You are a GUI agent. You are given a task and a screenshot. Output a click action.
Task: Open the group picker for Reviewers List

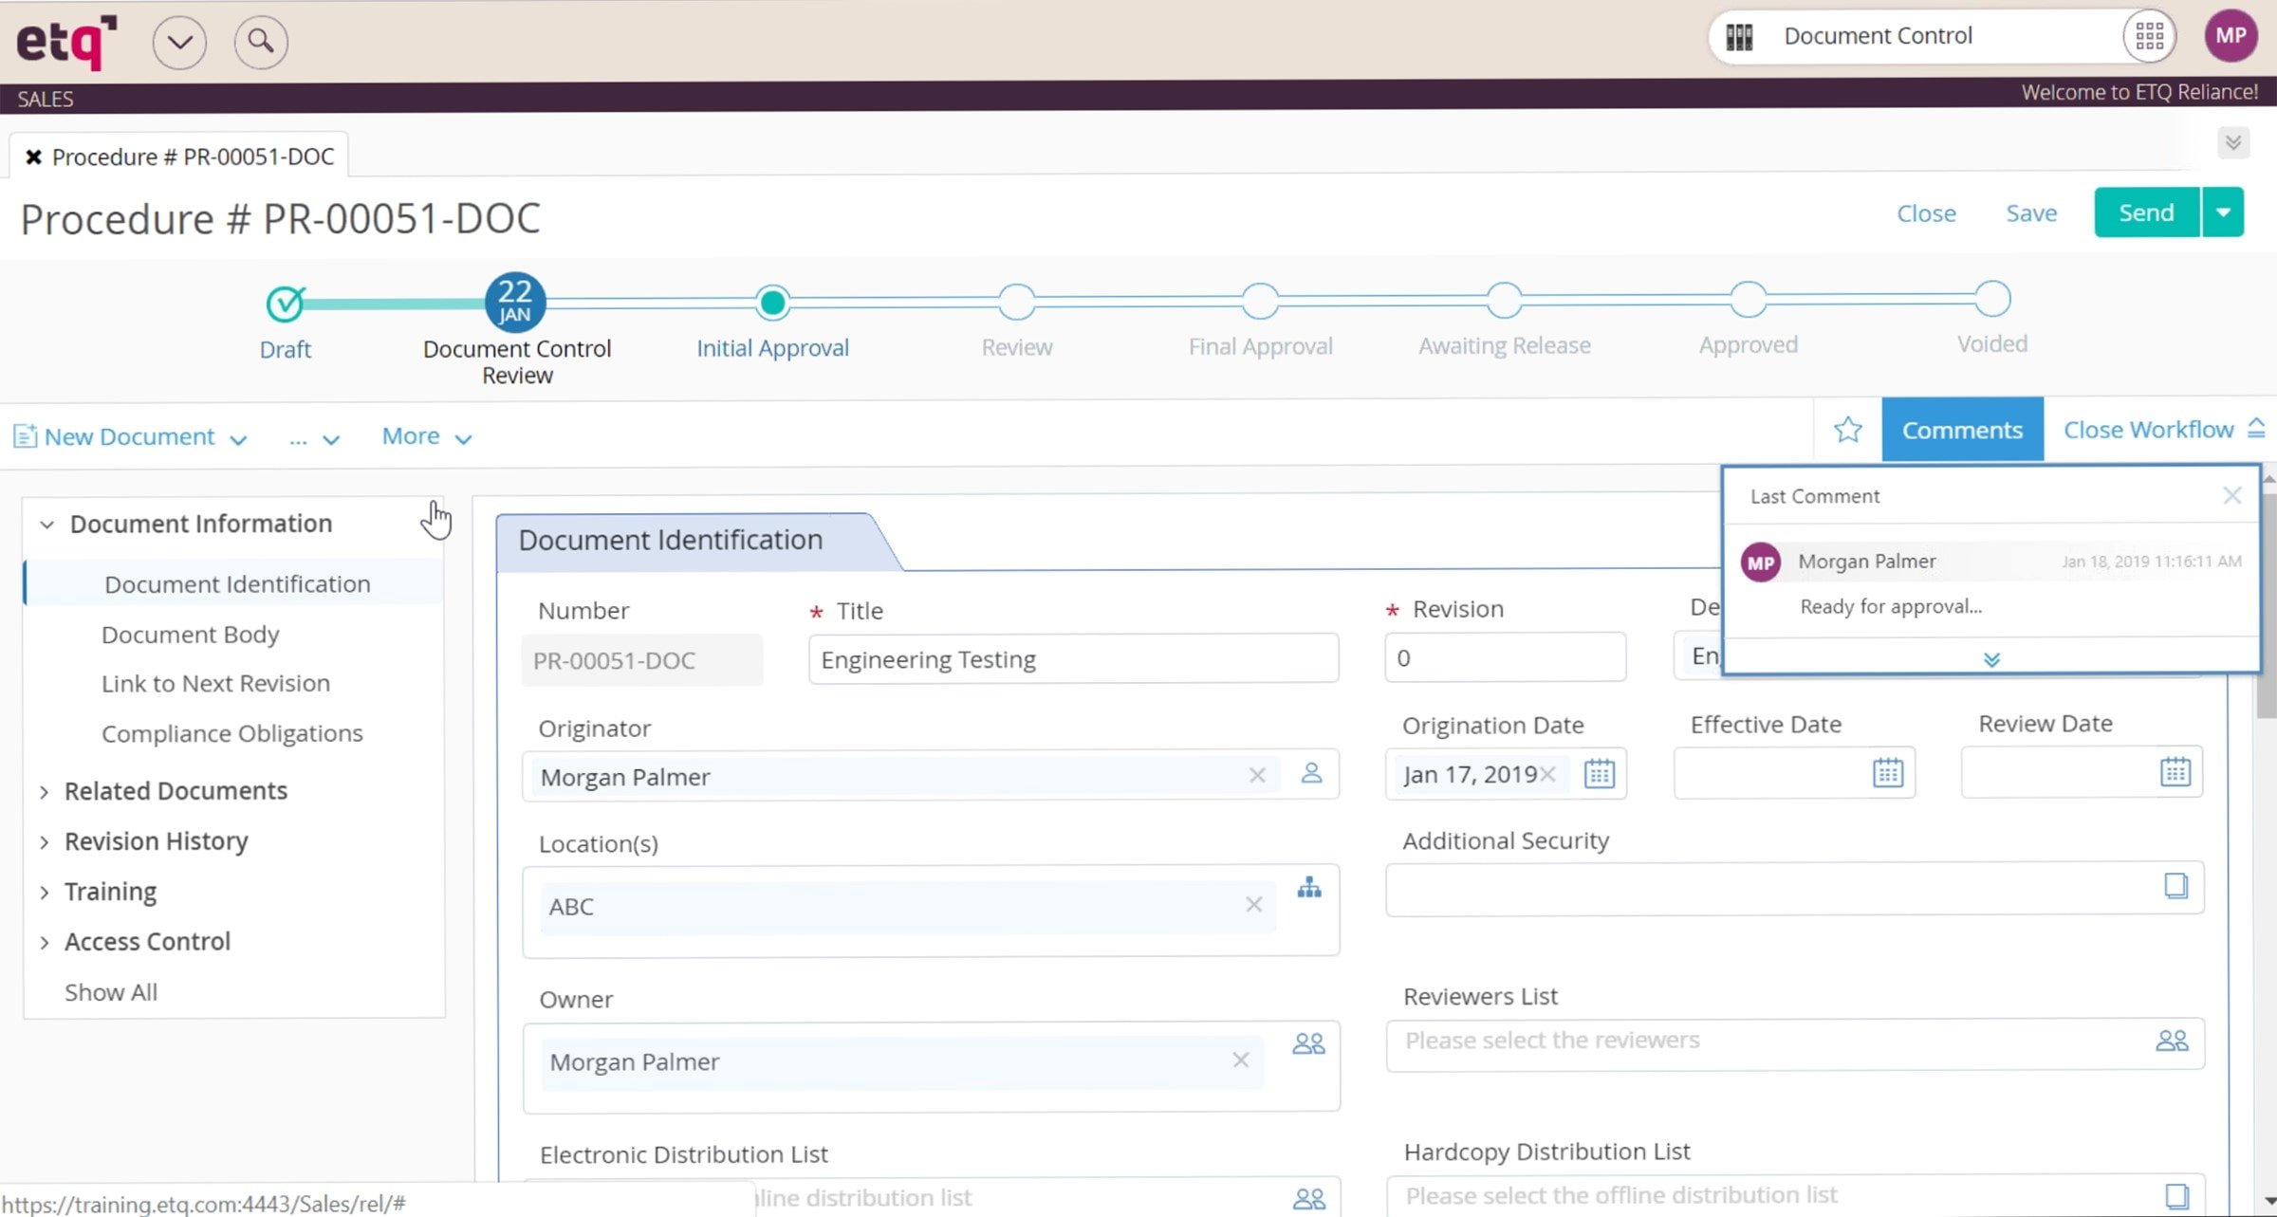(x=2173, y=1041)
